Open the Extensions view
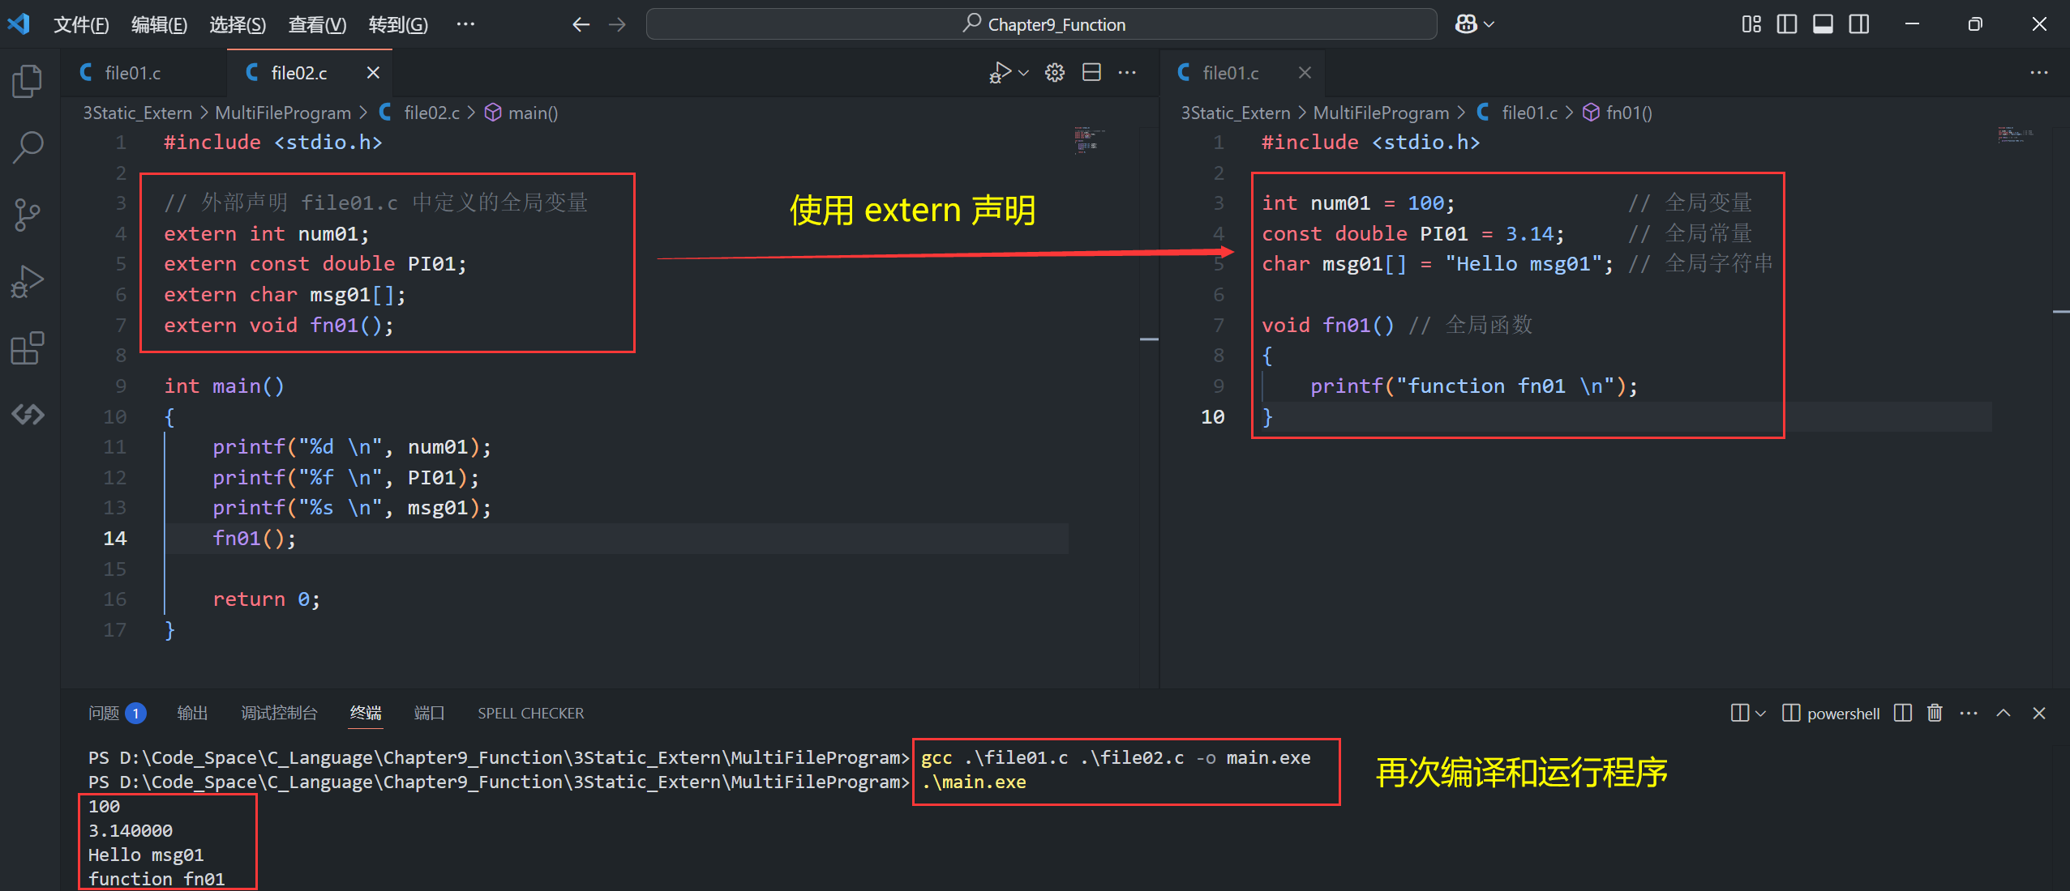Viewport: 2070px width, 891px height. tap(28, 348)
